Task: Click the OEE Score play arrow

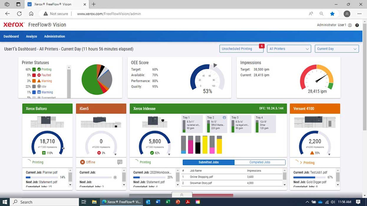Action: coord(215,65)
